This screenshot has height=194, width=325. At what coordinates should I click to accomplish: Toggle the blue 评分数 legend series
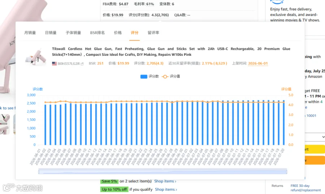[149, 76]
